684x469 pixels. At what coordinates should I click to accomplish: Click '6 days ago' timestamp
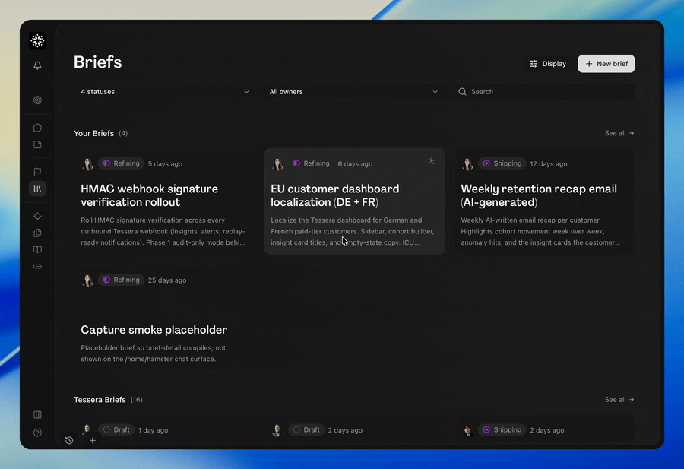click(355, 164)
